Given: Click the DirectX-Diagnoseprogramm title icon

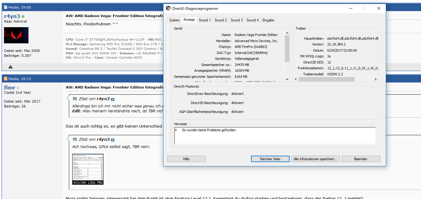Looking at the screenshot, I should pyautogui.click(x=168, y=8).
